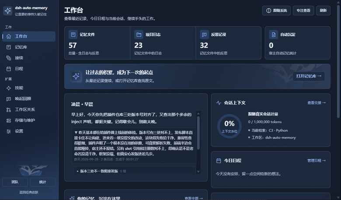Viewport: 341px width, 200px height.
Task: Open the 工作台 sidebar menu item
Action: tap(29, 36)
